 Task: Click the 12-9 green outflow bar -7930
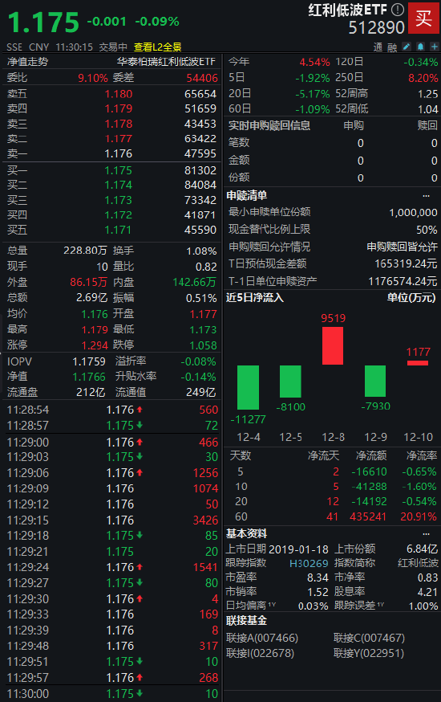pyautogui.click(x=375, y=381)
